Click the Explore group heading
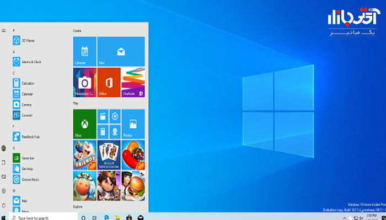This screenshot has height=220, width=386. [x=78, y=207]
